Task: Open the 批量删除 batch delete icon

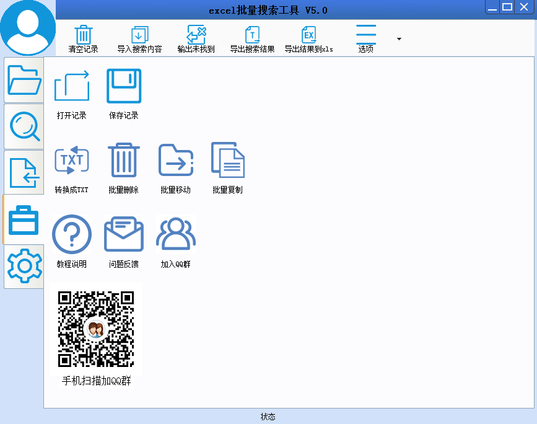Action: [x=124, y=160]
